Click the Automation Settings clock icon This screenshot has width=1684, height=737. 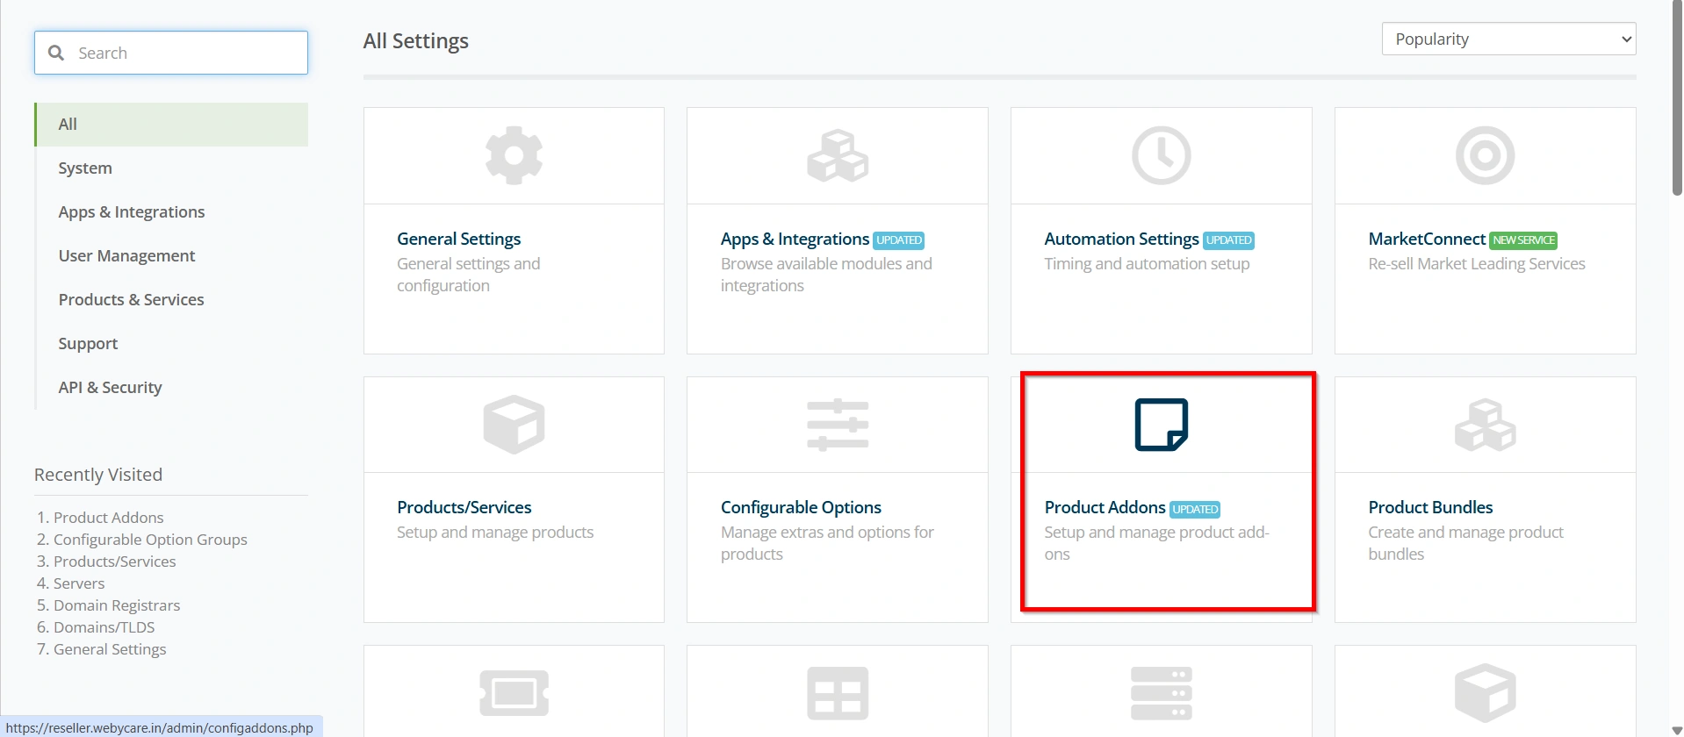(x=1161, y=156)
